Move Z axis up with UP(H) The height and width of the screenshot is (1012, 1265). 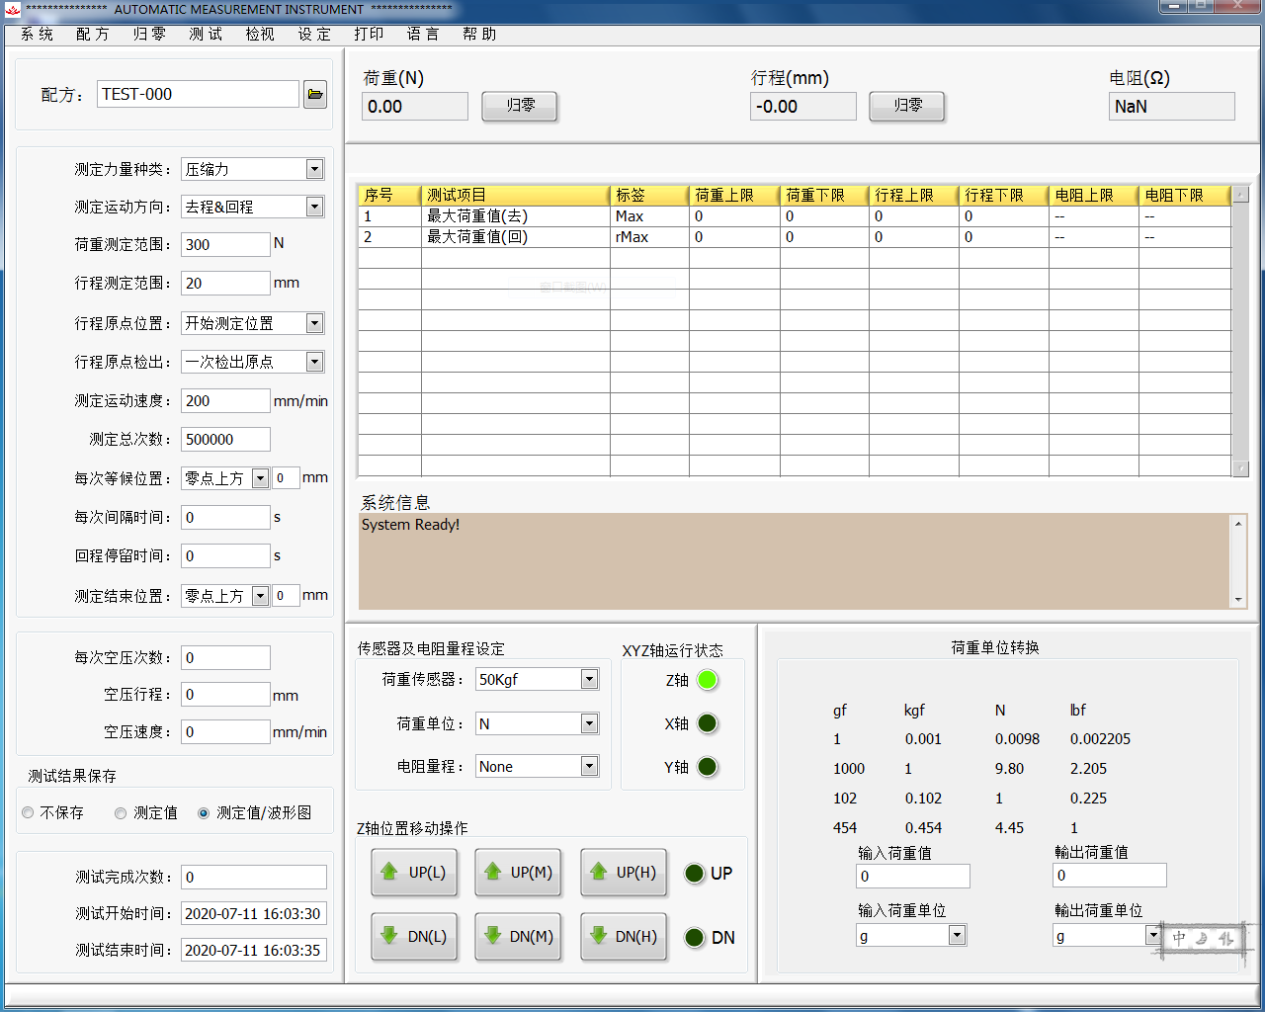coord(624,873)
